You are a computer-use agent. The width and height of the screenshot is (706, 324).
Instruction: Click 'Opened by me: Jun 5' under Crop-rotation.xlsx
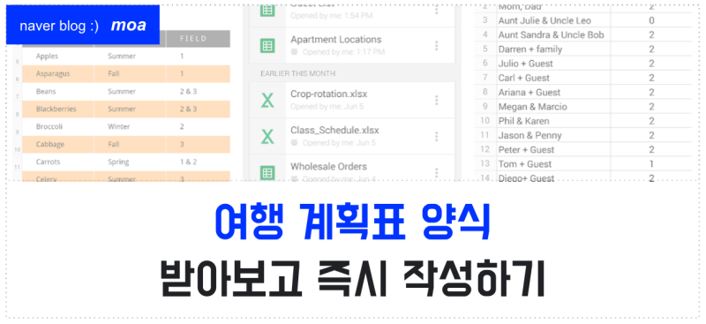[x=327, y=107]
